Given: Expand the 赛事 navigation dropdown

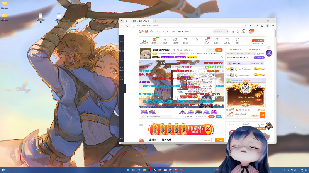Looking at the screenshot, I should (x=173, y=32).
